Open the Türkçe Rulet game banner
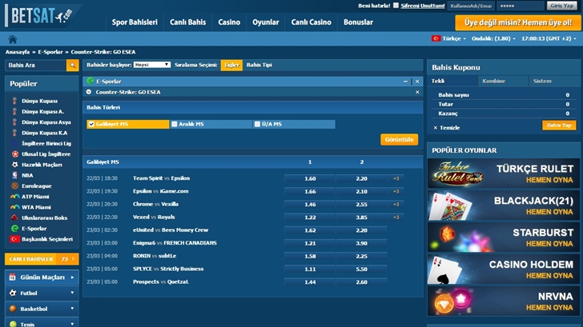583x327 pixels. point(504,173)
